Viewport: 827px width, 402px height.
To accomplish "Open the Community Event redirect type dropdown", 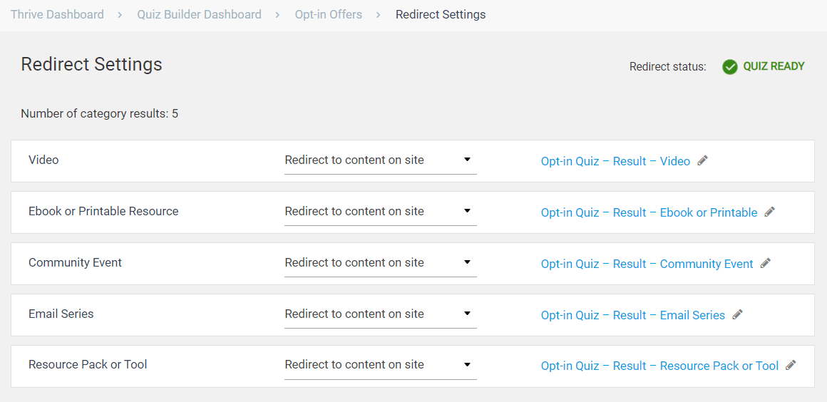I will pyautogui.click(x=380, y=263).
